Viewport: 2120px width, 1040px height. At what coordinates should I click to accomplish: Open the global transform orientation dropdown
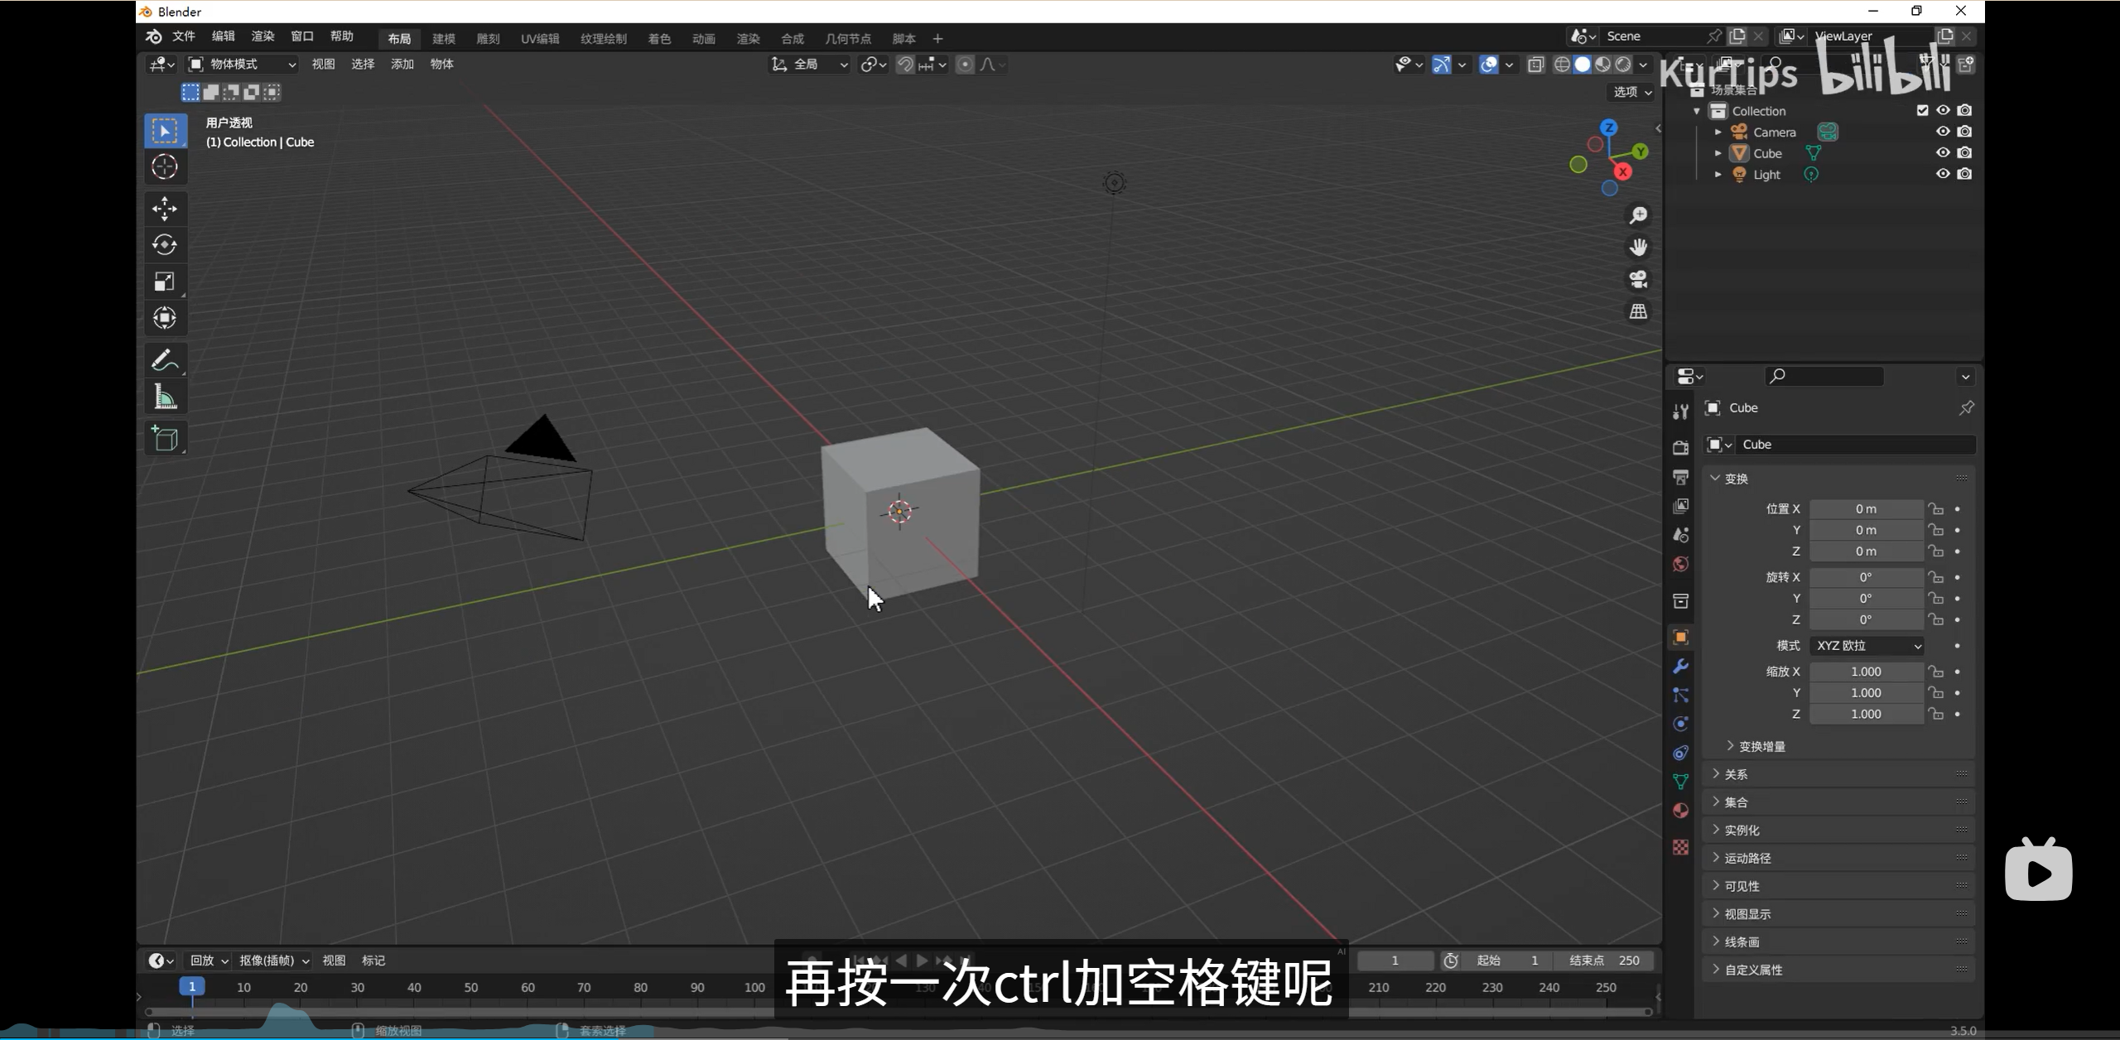pos(810,65)
